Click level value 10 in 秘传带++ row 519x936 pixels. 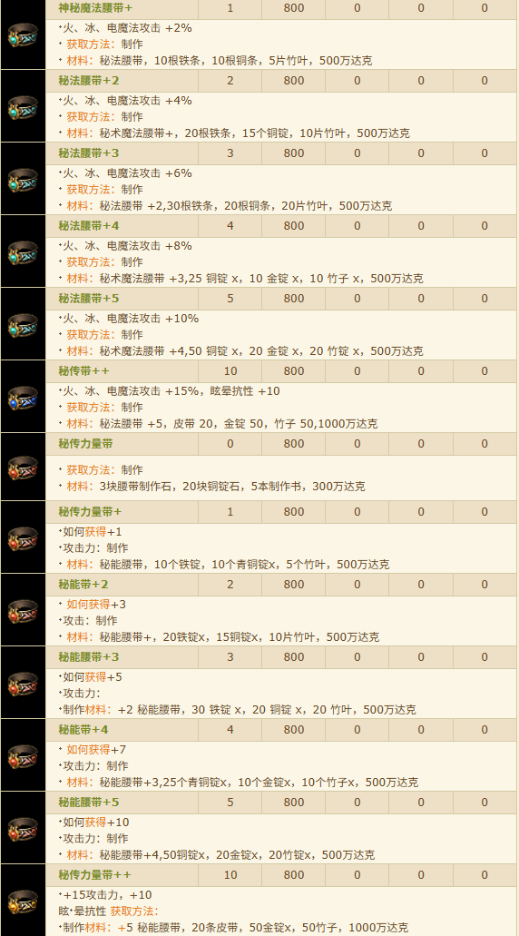[x=230, y=371]
